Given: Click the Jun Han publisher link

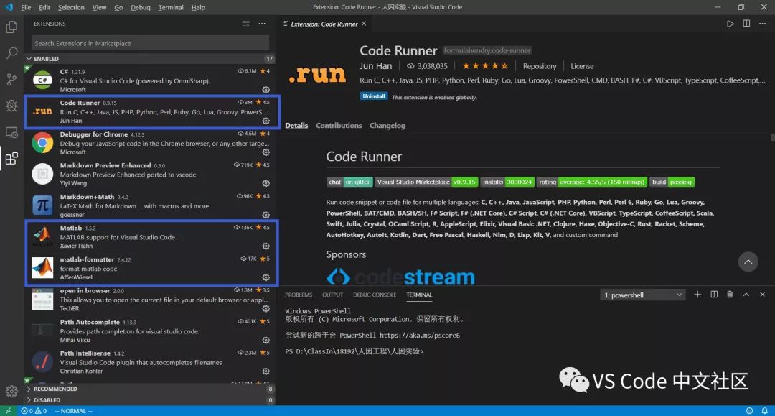Looking at the screenshot, I should click(x=375, y=66).
